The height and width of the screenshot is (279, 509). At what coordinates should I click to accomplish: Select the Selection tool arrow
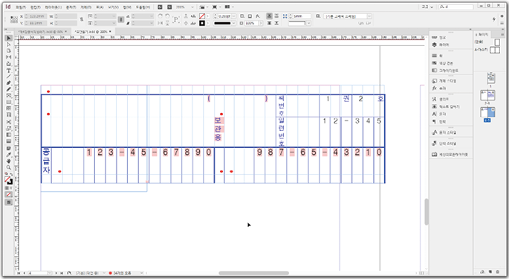click(9, 38)
